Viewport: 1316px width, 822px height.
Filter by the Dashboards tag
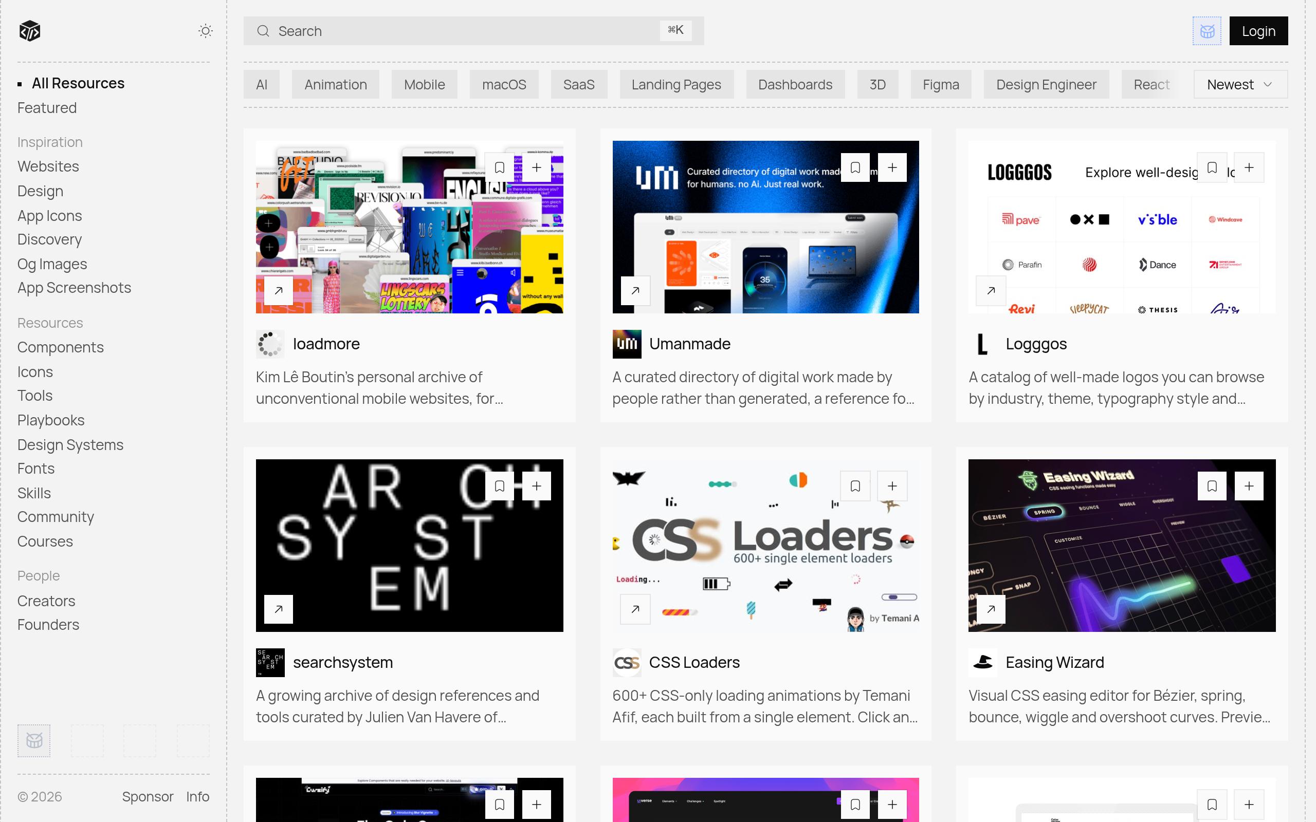795,84
